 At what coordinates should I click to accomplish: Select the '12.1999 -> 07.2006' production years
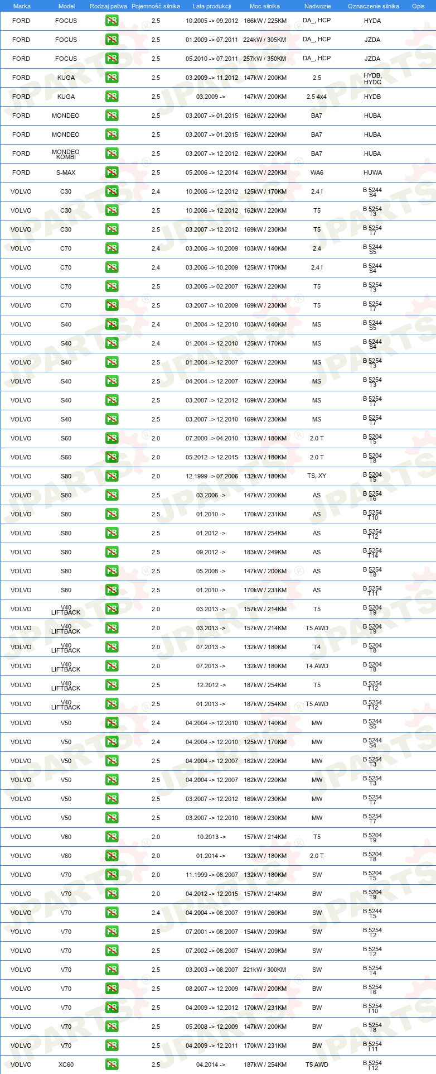(212, 476)
